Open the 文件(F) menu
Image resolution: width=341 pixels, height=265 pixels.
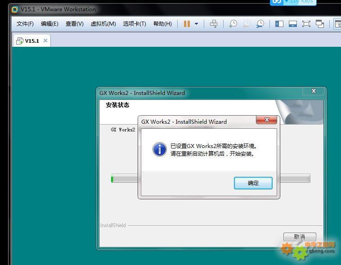25,24
